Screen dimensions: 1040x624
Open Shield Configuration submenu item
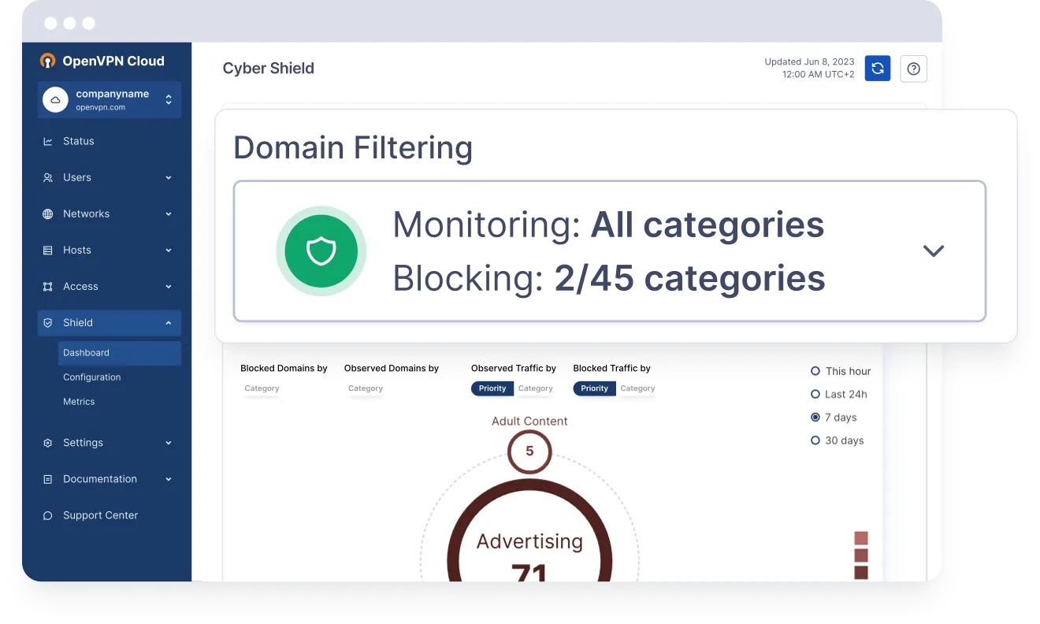[x=92, y=377]
